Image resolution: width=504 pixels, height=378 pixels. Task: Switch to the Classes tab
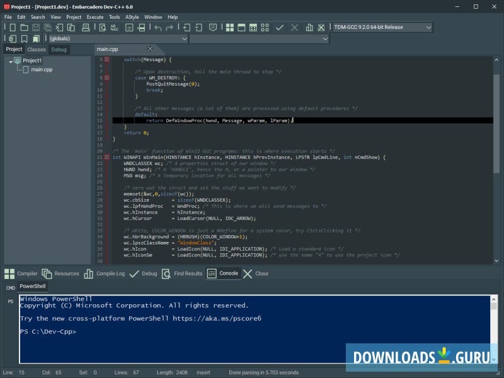35,49
